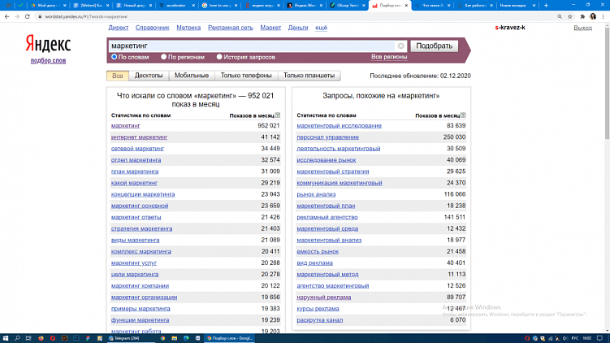The width and height of the screenshot is (610, 343).
Task: Open Рекламная сеть in the top navigation
Action: (231, 28)
